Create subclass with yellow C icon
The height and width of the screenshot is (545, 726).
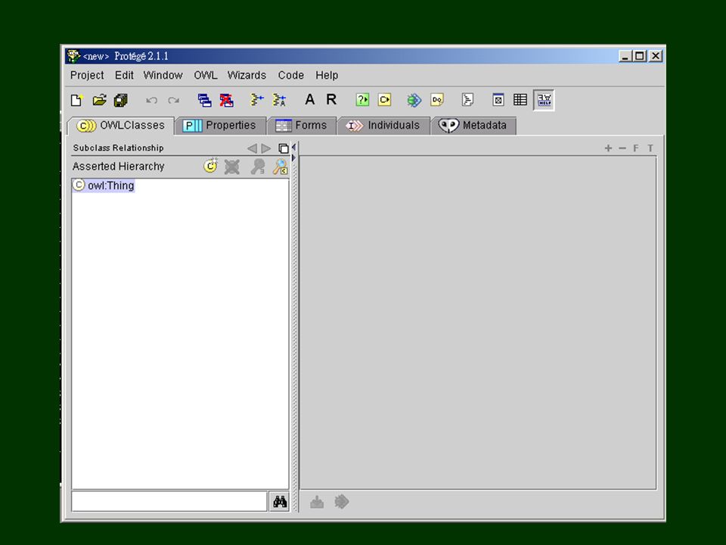[210, 166]
